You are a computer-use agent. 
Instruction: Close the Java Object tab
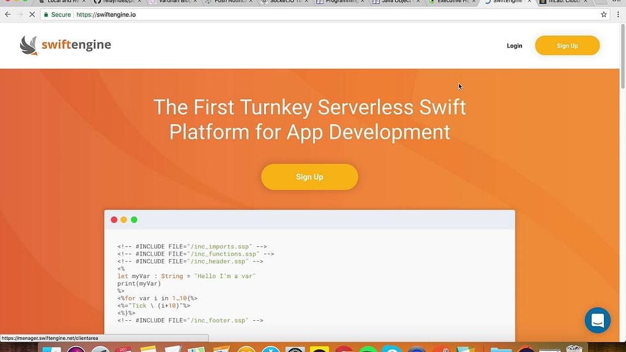coord(418,2)
